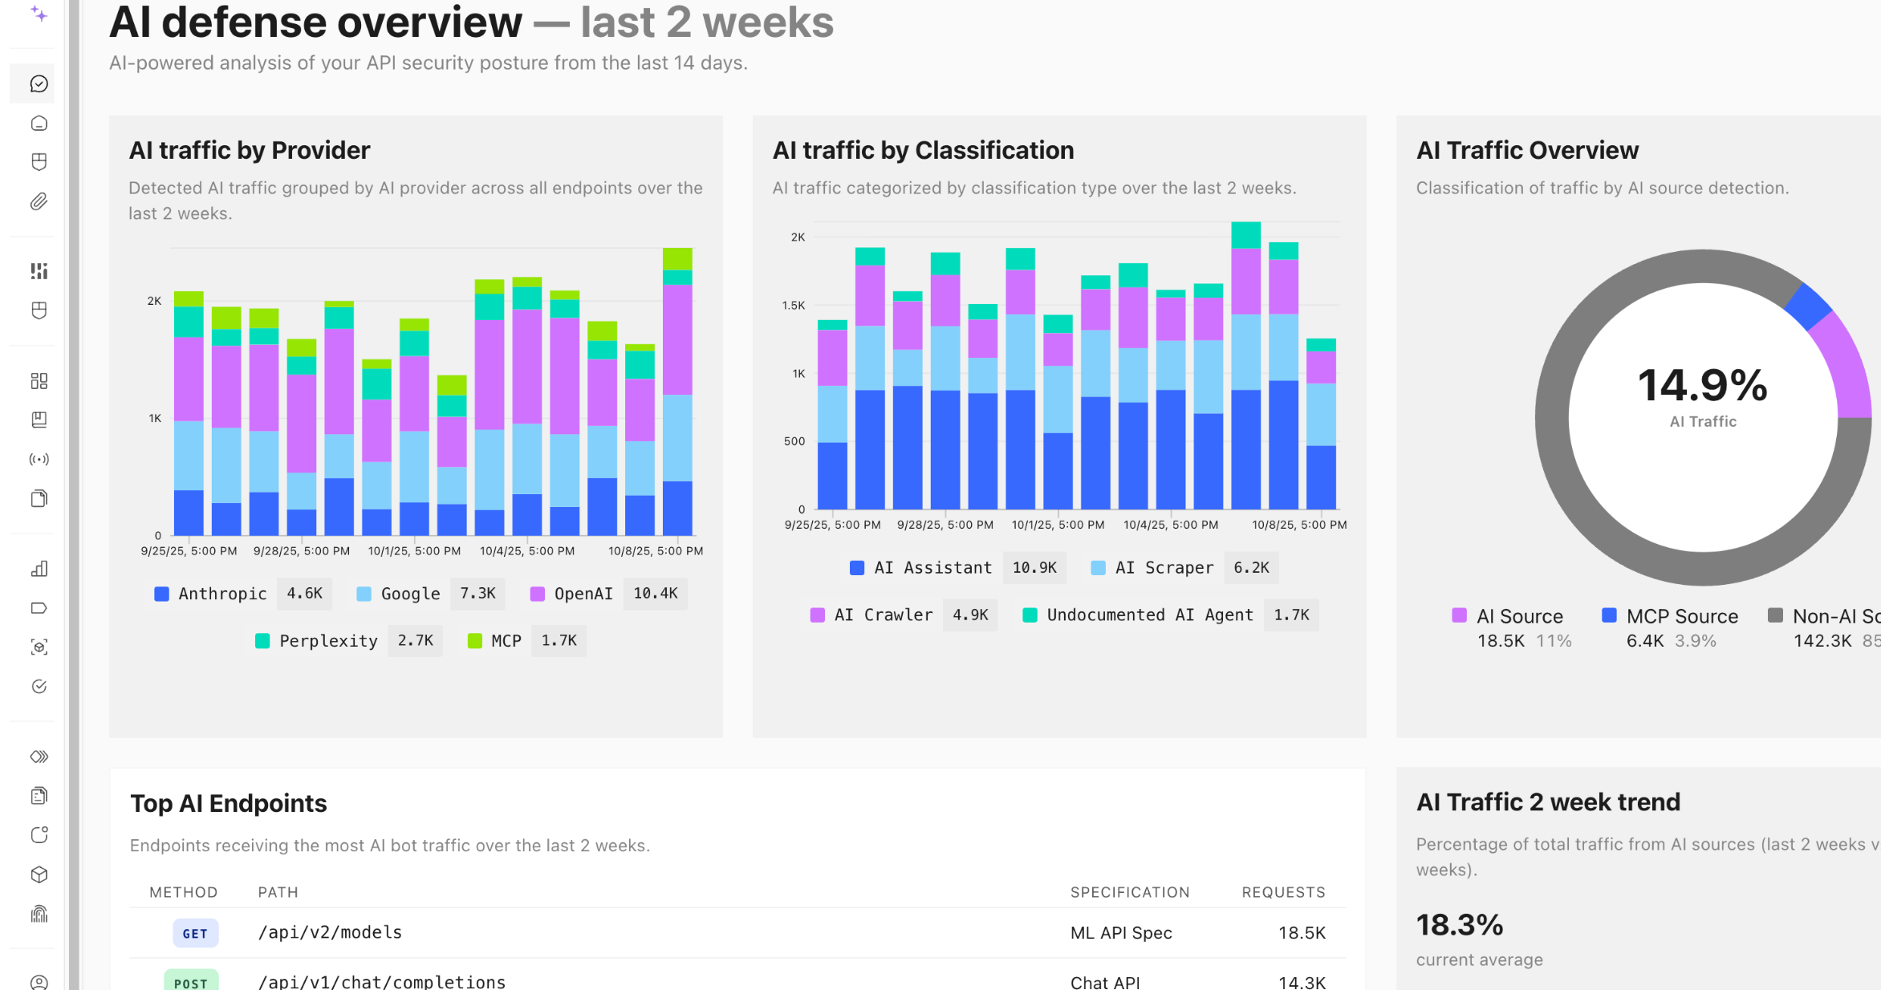
Task: Click the bar chart sidebar icon
Action: point(39,569)
